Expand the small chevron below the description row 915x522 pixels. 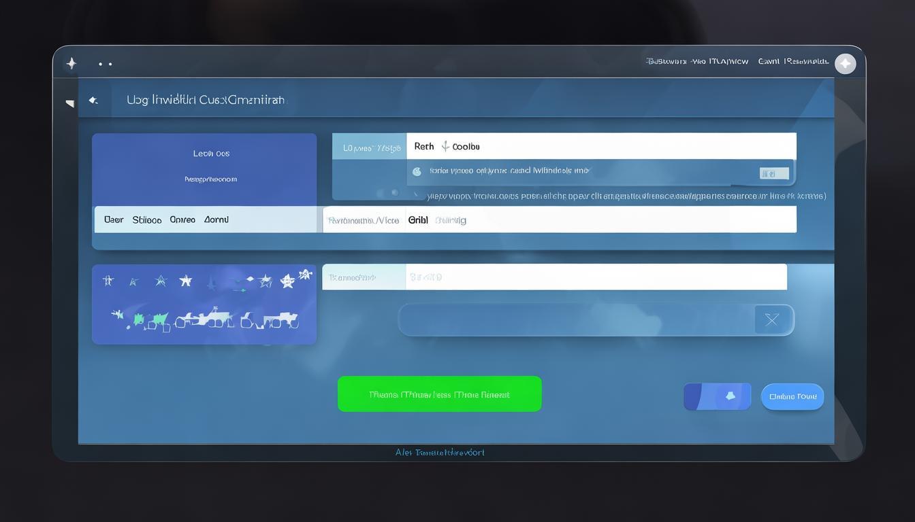click(417, 194)
